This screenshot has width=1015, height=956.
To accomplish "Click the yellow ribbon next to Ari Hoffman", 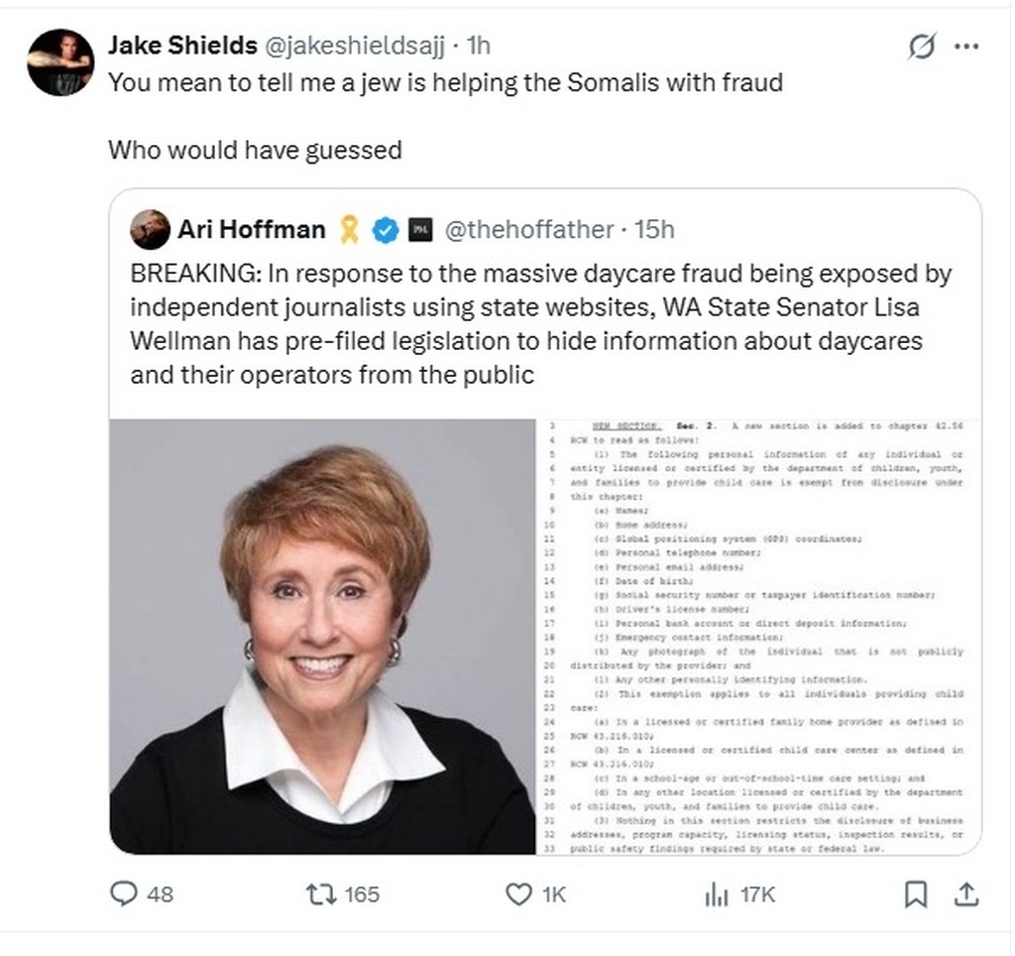I will coord(348,230).
